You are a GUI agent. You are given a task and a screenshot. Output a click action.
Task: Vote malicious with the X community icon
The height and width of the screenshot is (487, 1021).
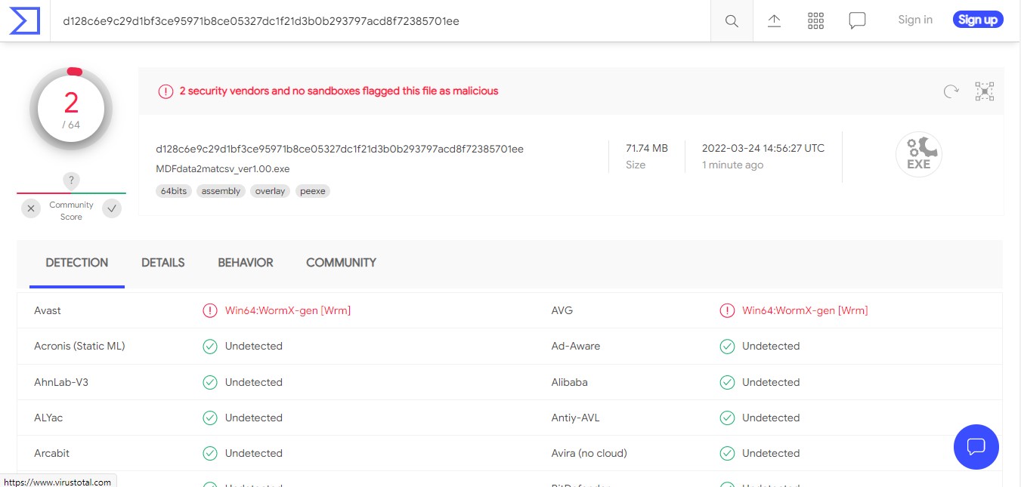click(31, 208)
